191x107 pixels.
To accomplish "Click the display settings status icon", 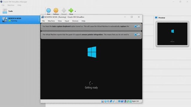I will click(x=119, y=101).
